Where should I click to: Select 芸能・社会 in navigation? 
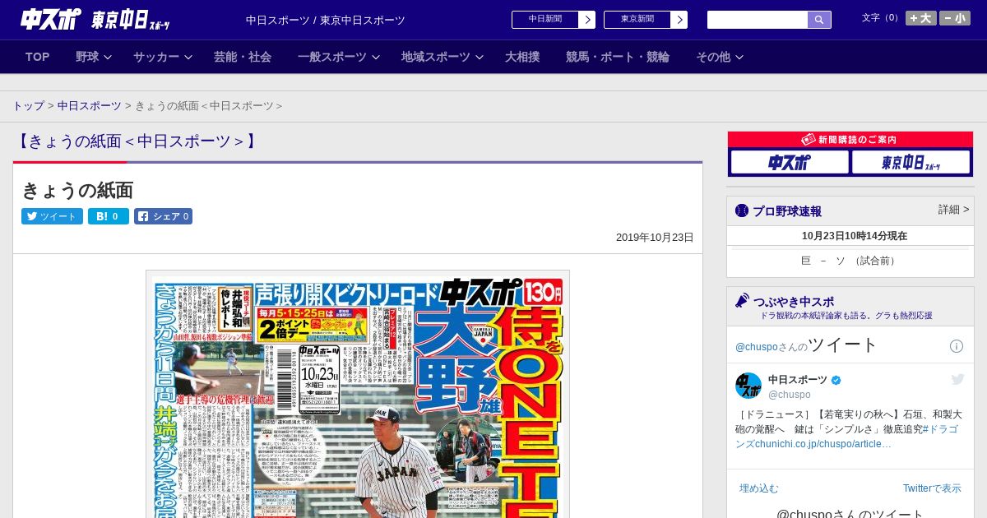coord(243,57)
